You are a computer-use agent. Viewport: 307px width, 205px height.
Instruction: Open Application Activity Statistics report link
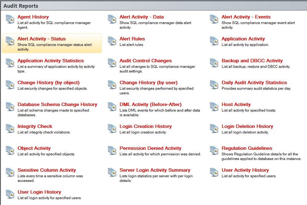coord(51,61)
